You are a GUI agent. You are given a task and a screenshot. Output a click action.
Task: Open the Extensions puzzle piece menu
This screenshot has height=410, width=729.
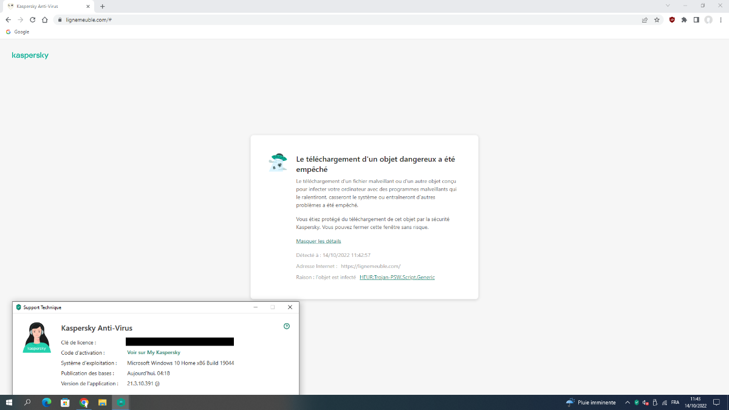click(x=684, y=19)
